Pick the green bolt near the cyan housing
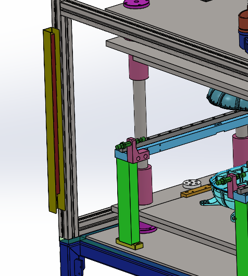Image resolution: width=248 pixels, height=276 pixels. click(x=230, y=179)
